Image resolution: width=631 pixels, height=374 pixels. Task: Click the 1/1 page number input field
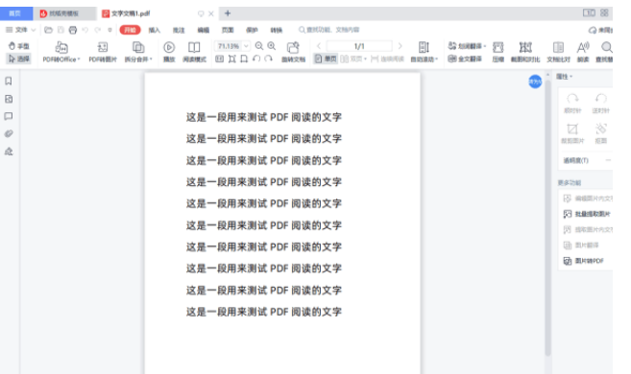[359, 46]
